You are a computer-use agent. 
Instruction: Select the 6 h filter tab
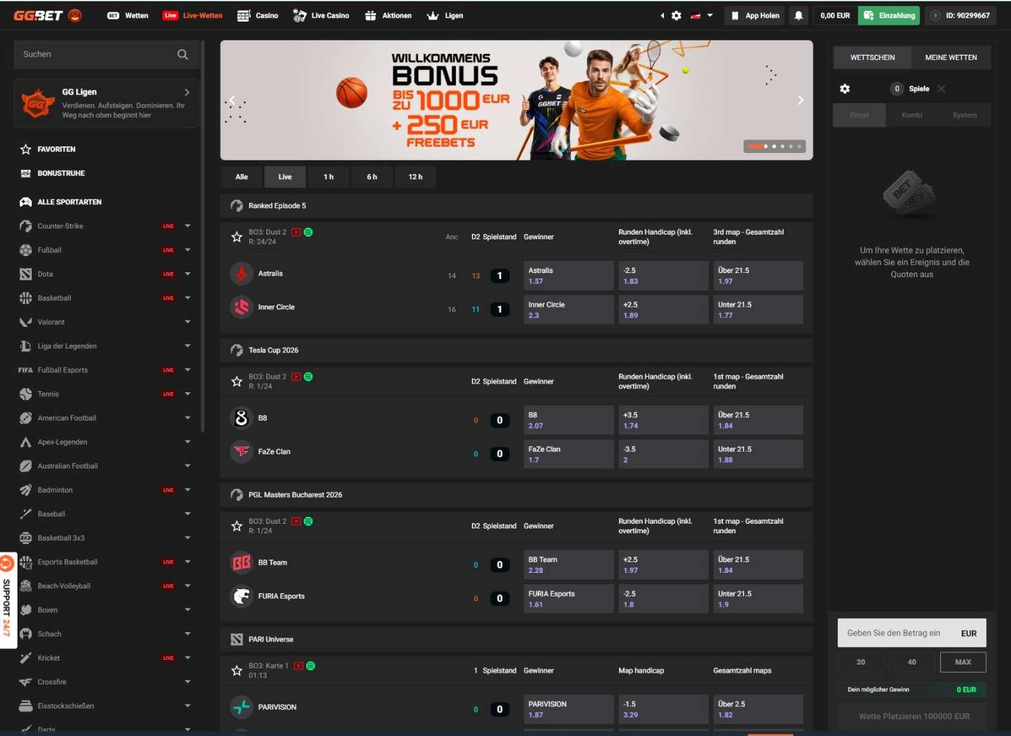point(372,177)
